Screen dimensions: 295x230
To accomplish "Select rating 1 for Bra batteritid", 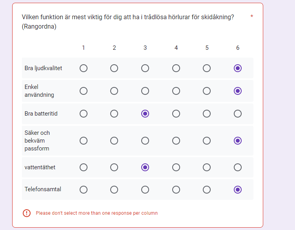I will [84, 114].
